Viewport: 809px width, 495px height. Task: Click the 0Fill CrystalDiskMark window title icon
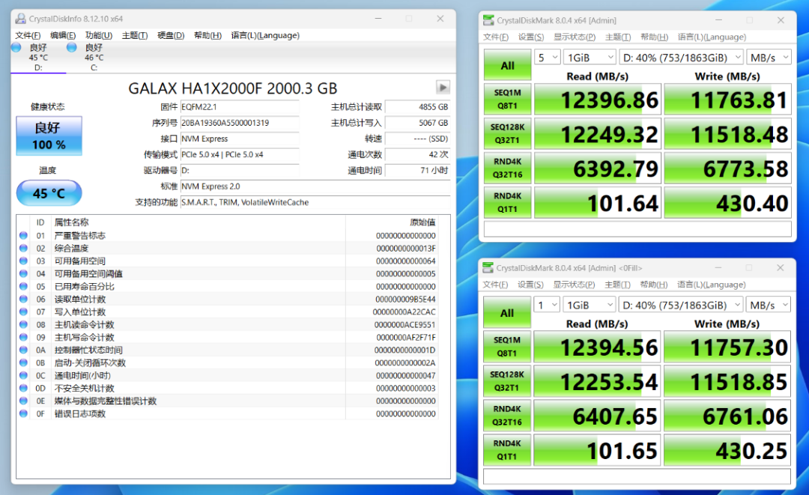point(488,267)
